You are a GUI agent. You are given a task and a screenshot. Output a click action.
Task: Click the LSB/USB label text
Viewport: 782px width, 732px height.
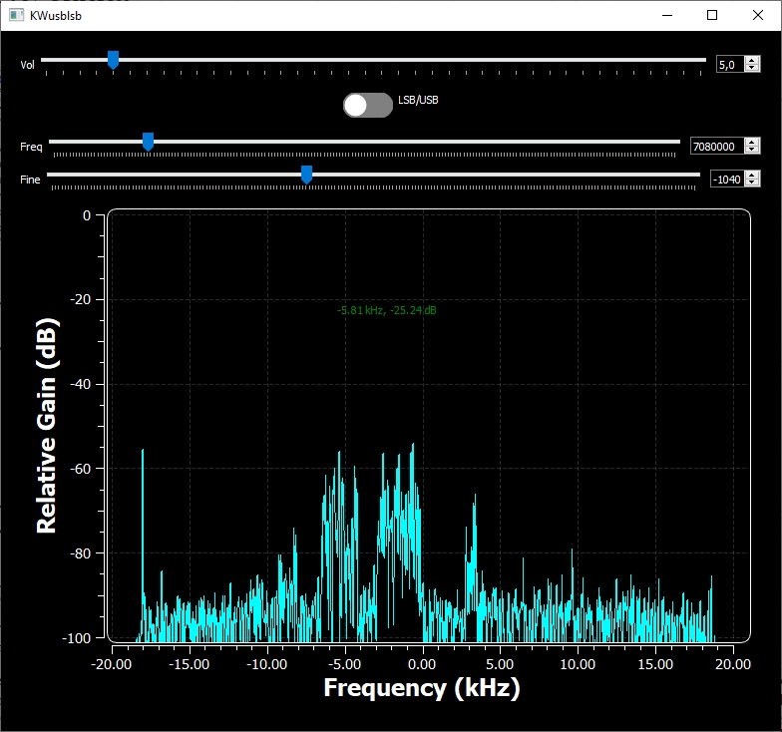[x=418, y=101]
